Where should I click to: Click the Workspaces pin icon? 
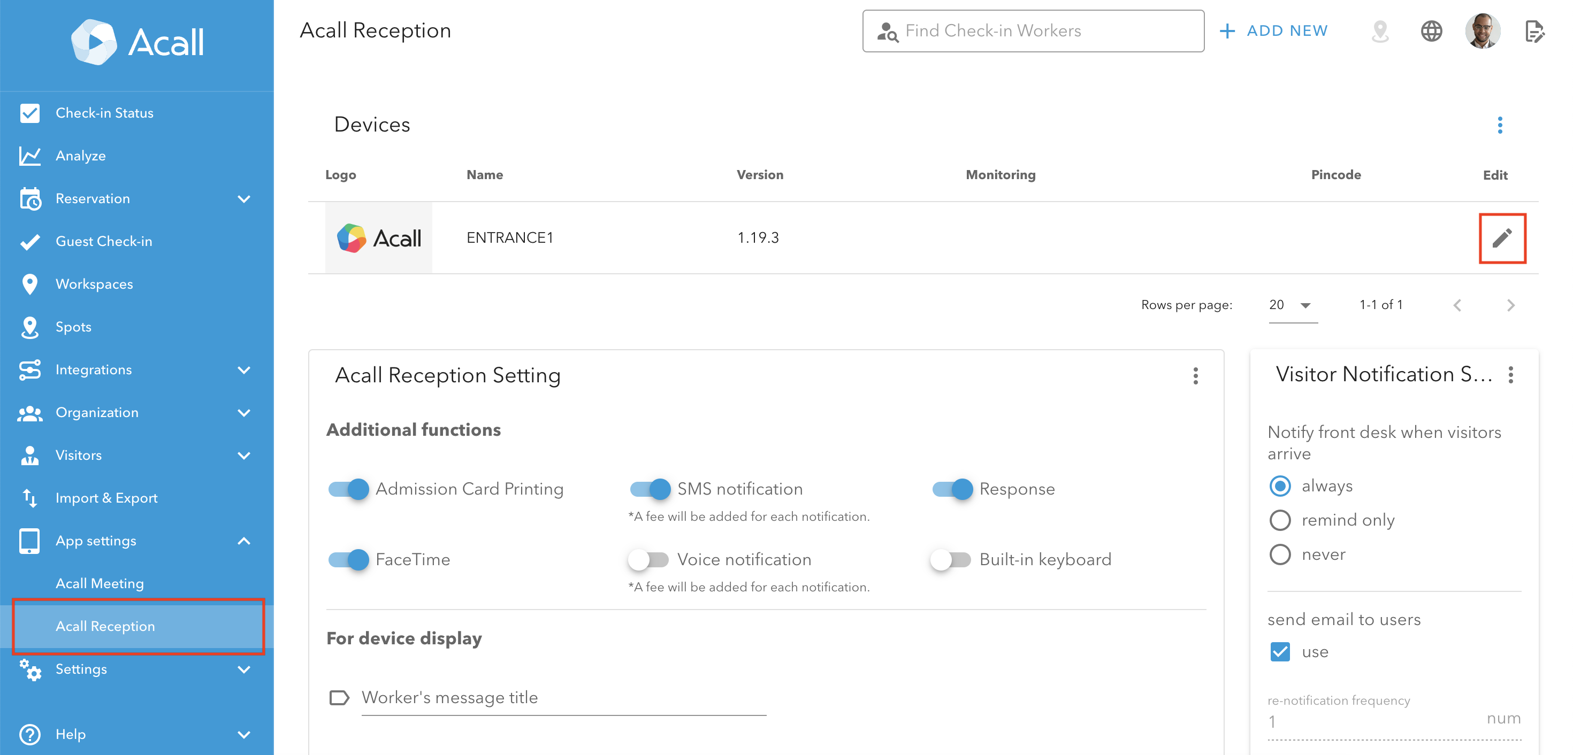coord(29,284)
